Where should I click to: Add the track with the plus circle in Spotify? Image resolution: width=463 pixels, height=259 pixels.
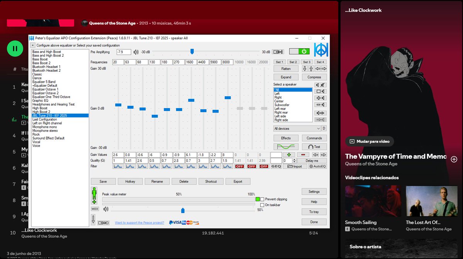pyautogui.click(x=454, y=159)
